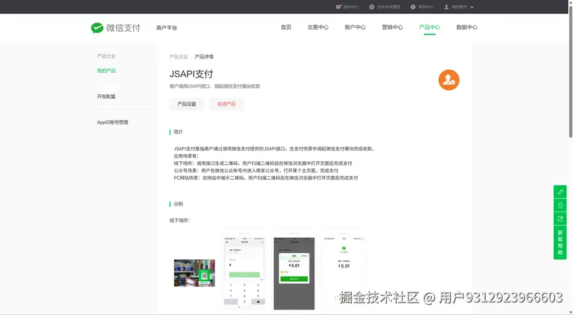Open 开发配置 in sidebar

pyautogui.click(x=106, y=97)
